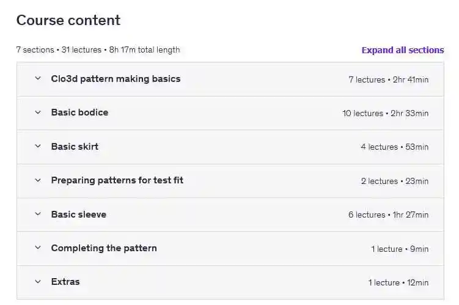Click chevron icon beside Completing the pattern

(38, 248)
